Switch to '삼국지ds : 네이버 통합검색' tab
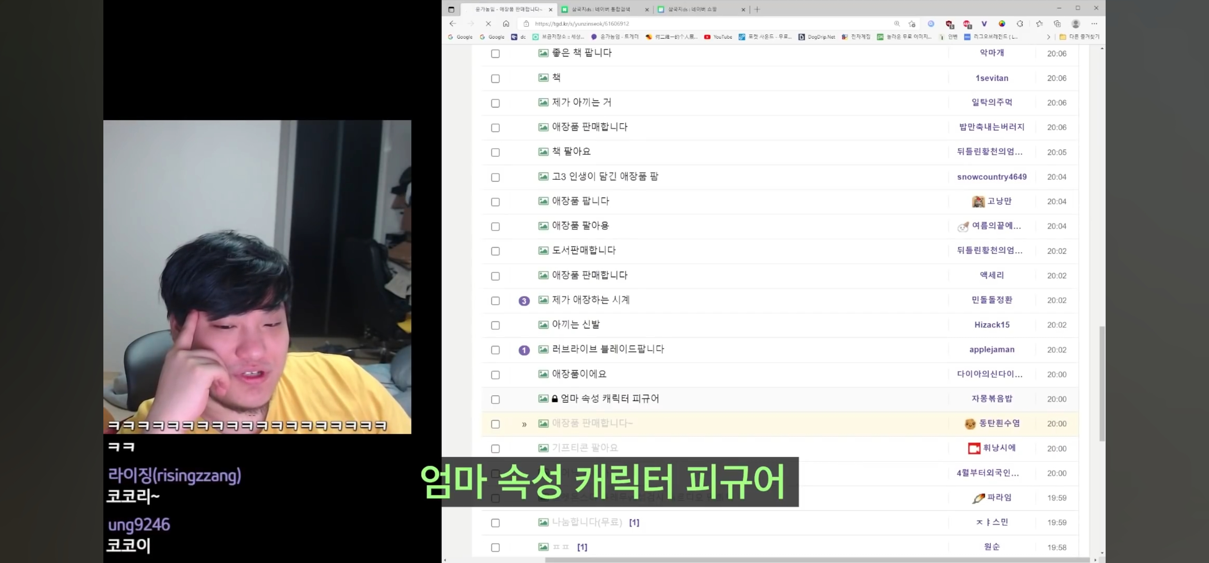1209x563 pixels. coord(601,9)
